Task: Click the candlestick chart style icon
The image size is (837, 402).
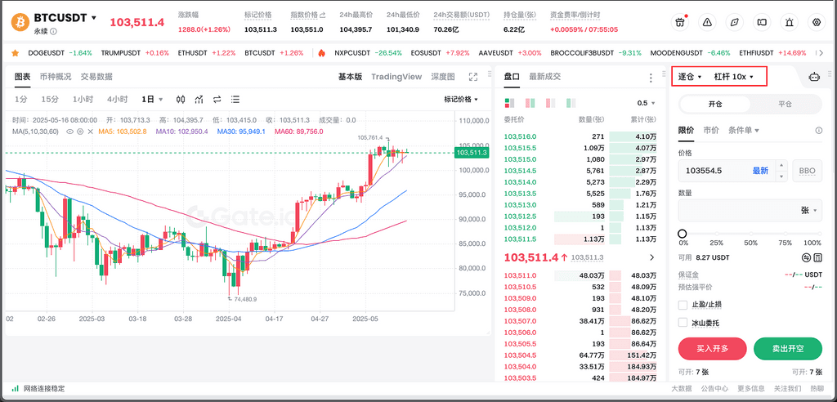Action: coord(180,100)
